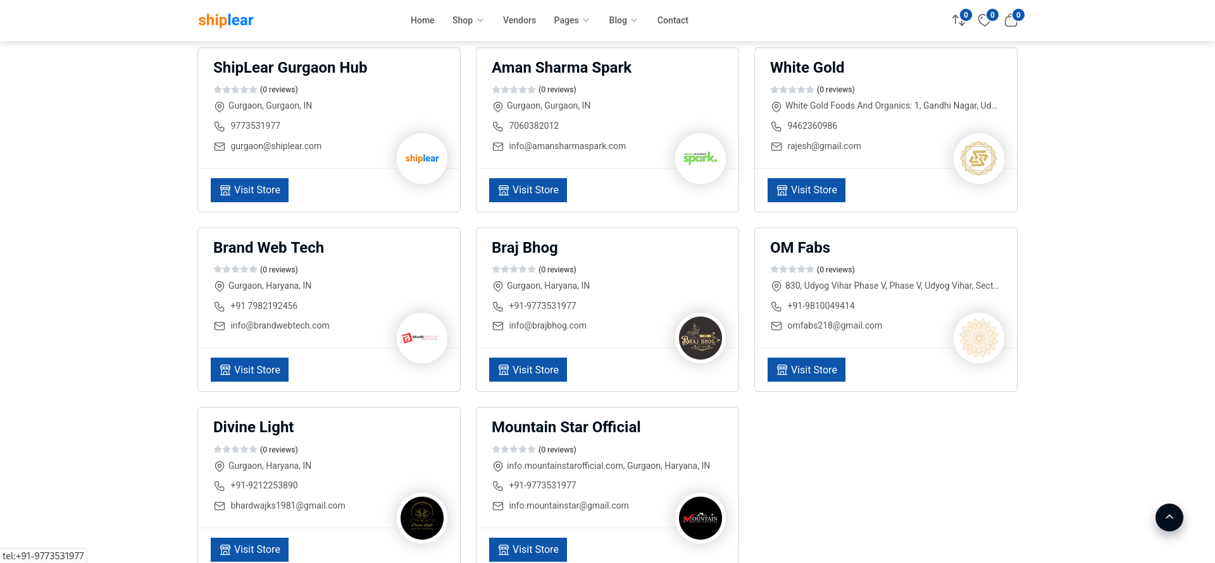The height and width of the screenshot is (563, 1215).
Task: Open the shopping cart bag icon
Action: click(1011, 20)
